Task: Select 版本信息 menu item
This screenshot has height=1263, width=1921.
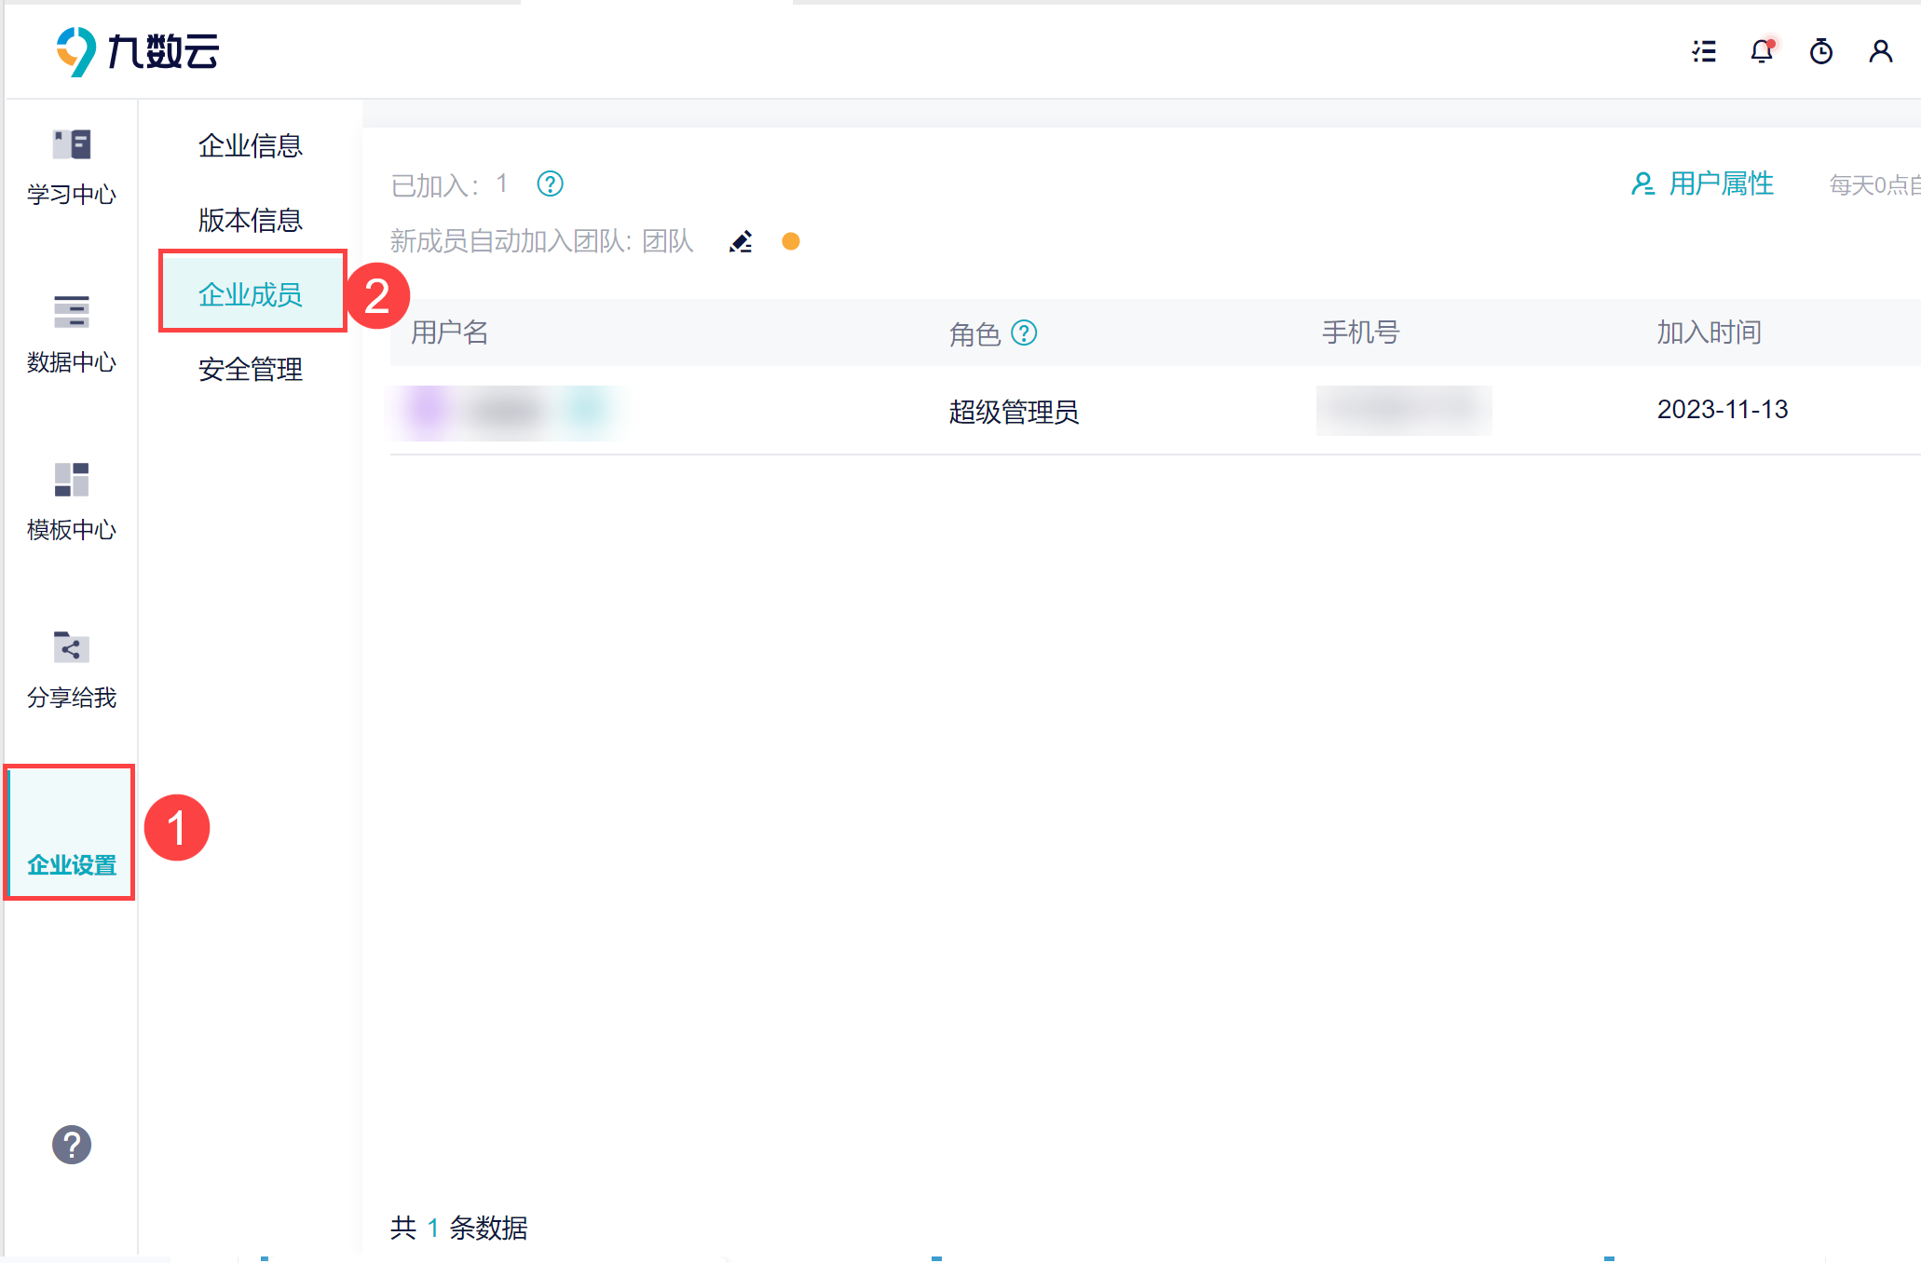Action: [250, 221]
